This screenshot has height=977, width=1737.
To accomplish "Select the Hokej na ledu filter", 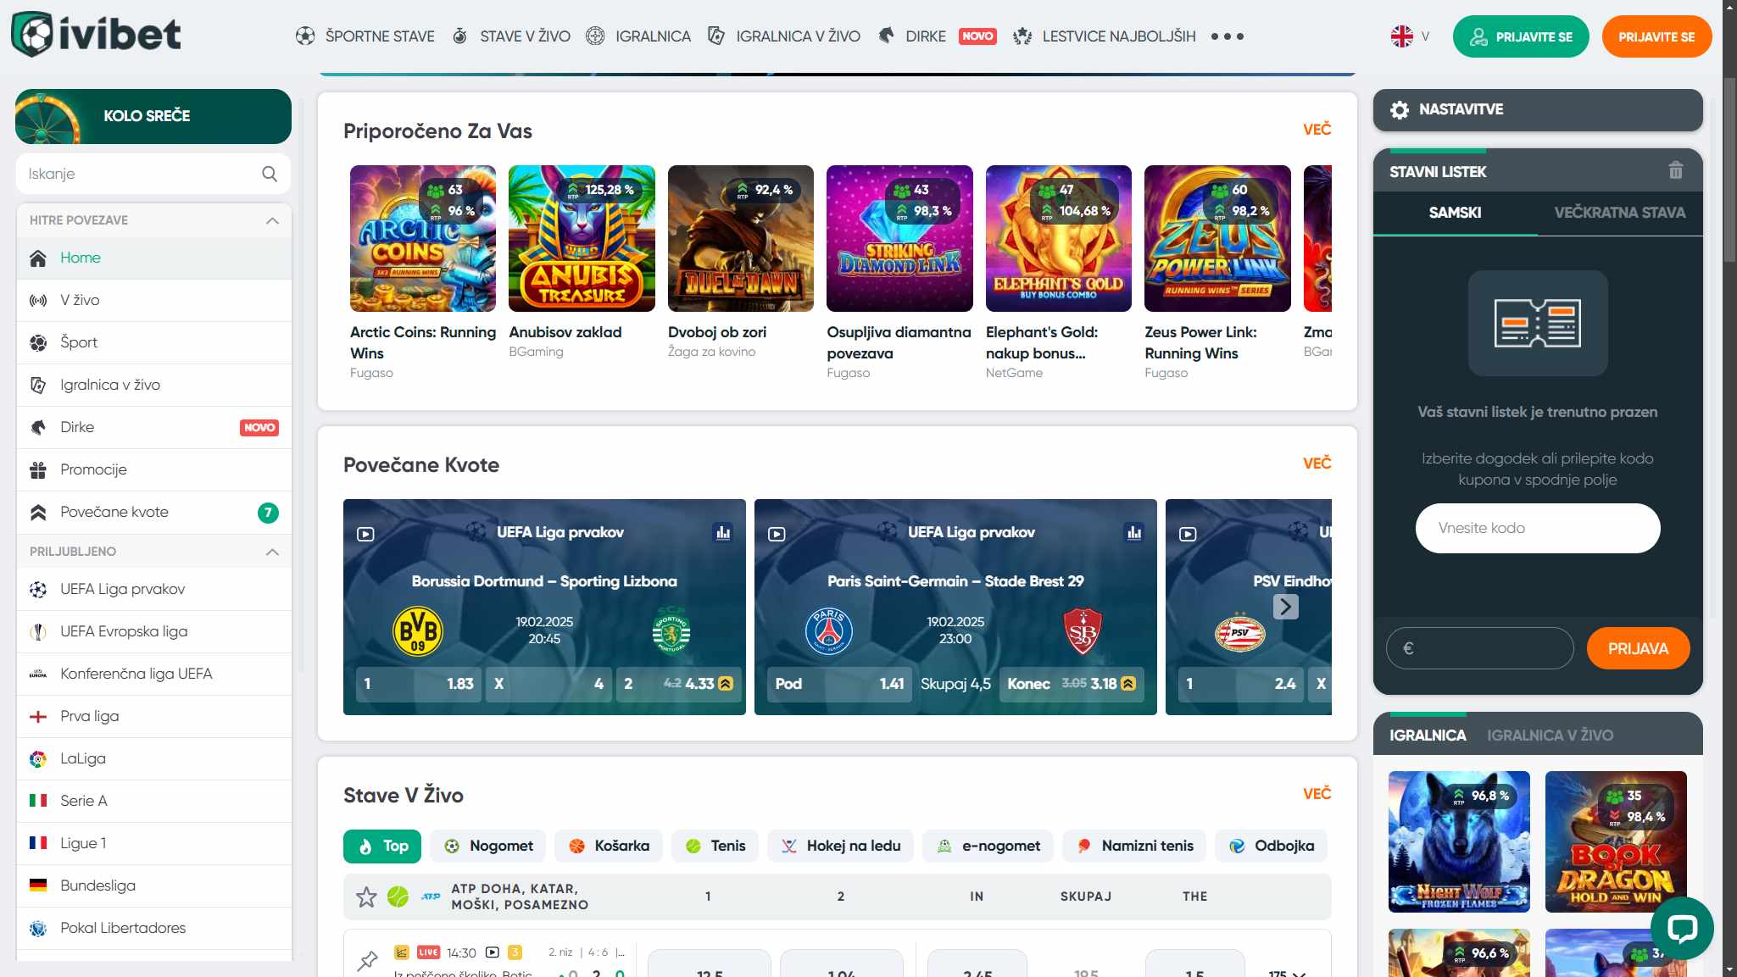I will point(840,847).
